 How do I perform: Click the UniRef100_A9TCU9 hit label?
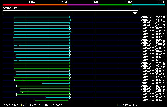(x=153, y=86)
